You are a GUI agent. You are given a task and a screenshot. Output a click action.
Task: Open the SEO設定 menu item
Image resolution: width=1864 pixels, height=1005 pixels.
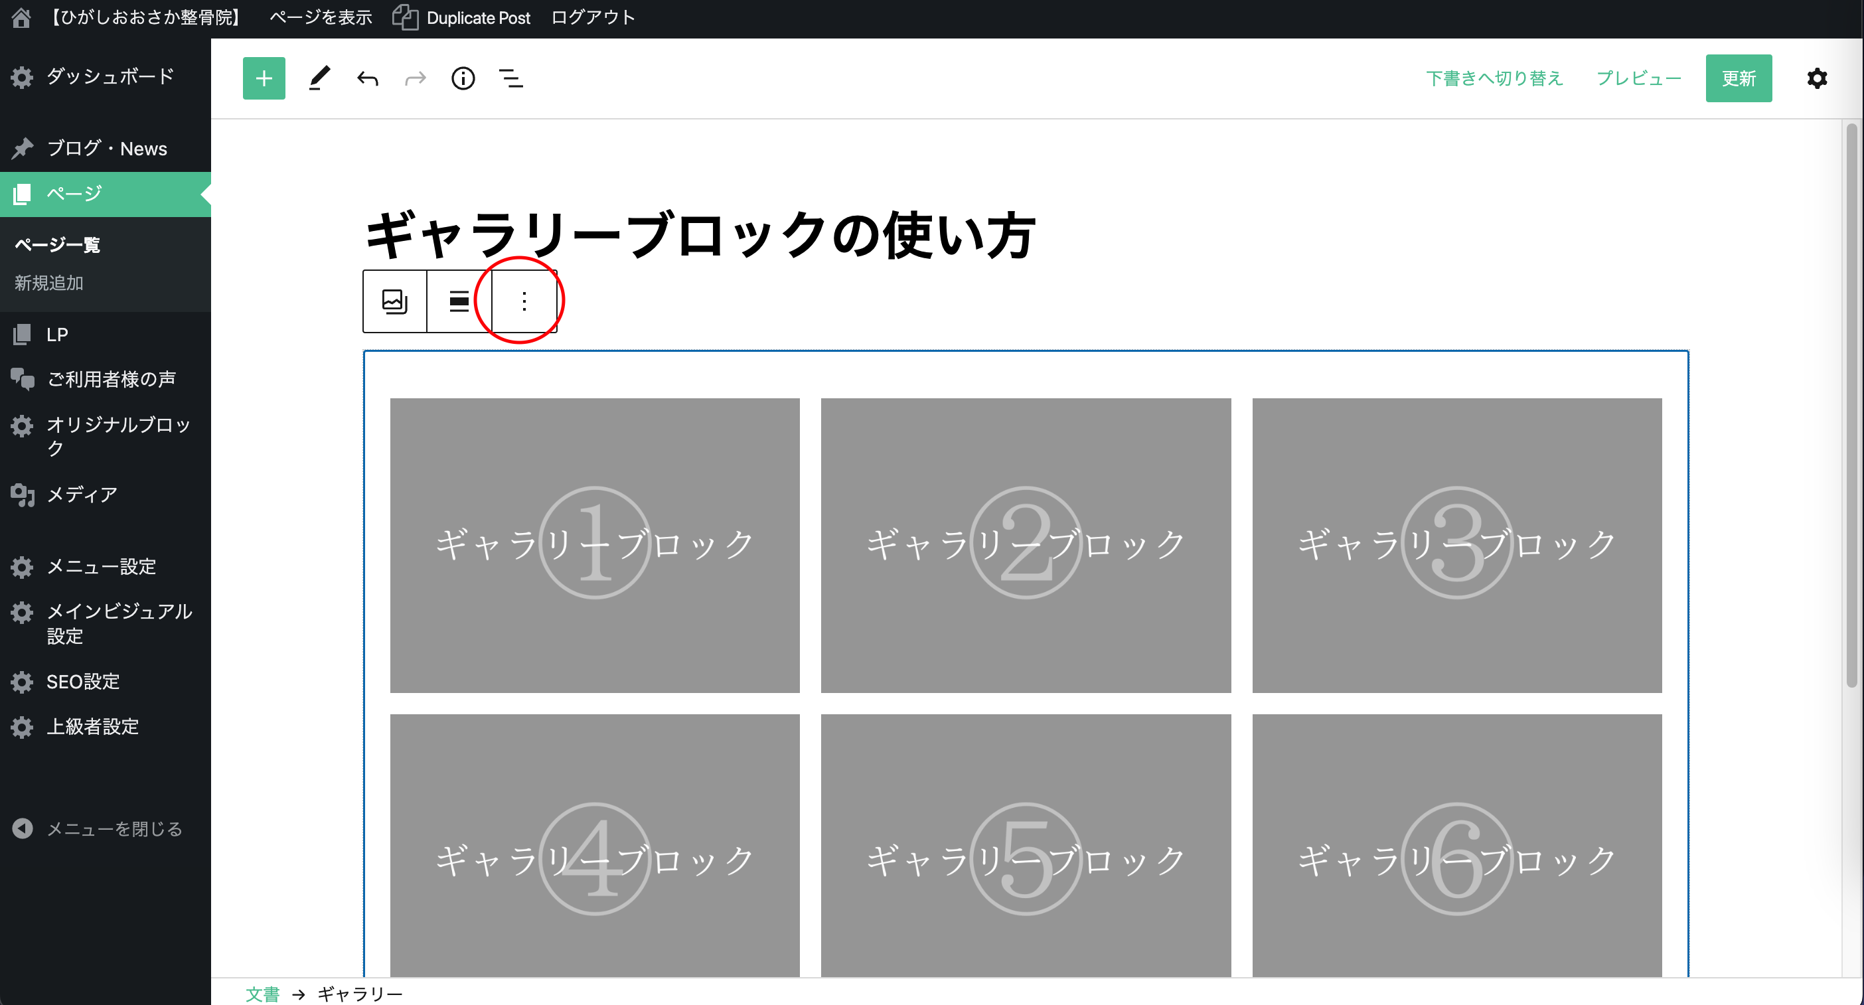(x=82, y=682)
